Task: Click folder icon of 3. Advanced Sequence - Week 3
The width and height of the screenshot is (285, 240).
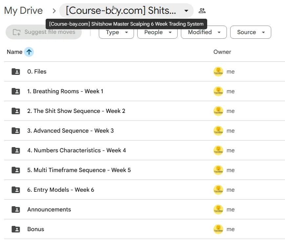Action: tap(16, 131)
